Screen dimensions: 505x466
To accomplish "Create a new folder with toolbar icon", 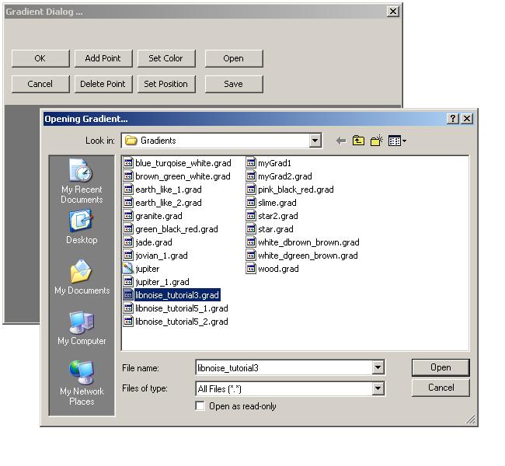I will tap(376, 141).
